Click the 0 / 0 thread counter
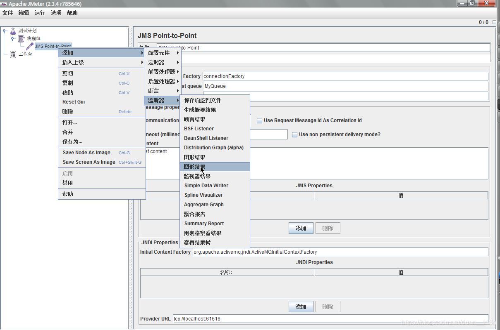 point(483,22)
